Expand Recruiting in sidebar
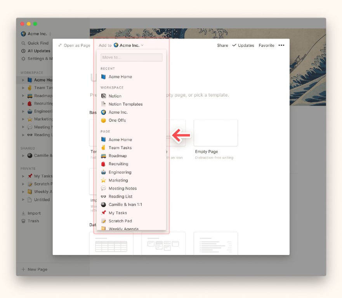342x298 pixels. pos(23,103)
